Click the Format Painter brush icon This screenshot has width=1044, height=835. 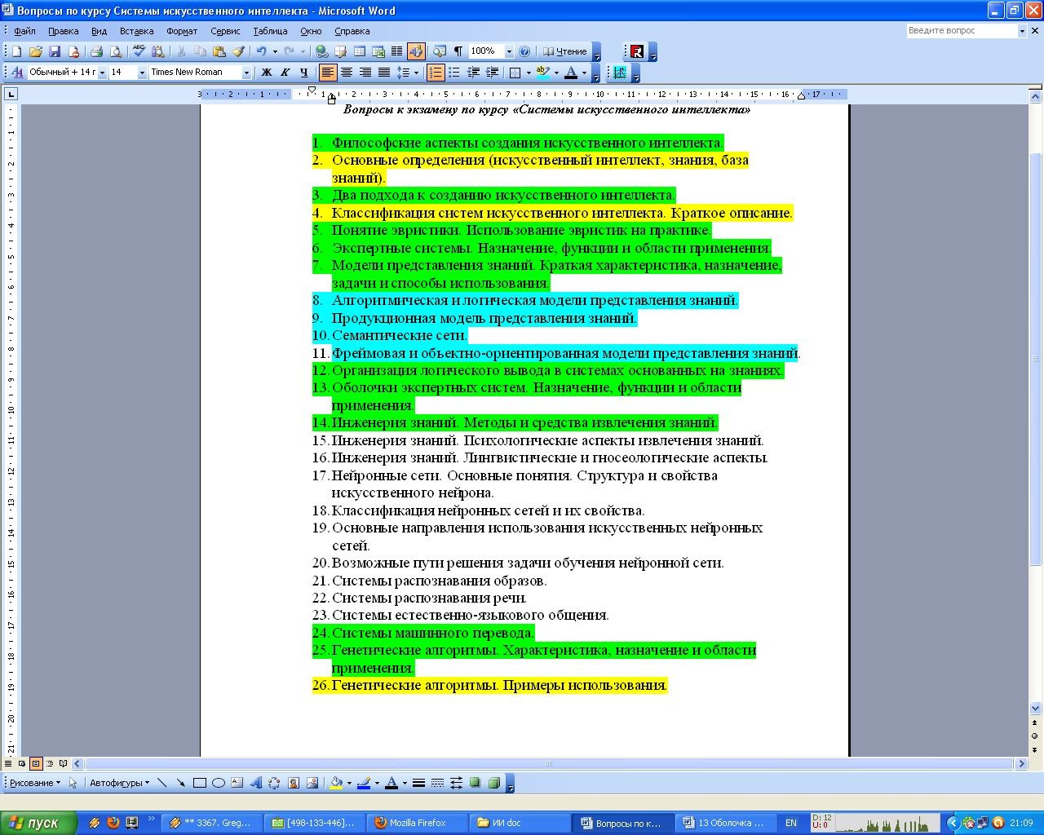[x=238, y=51]
